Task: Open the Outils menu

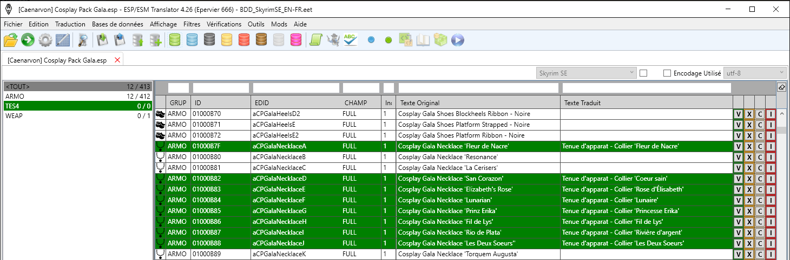Action: [256, 24]
